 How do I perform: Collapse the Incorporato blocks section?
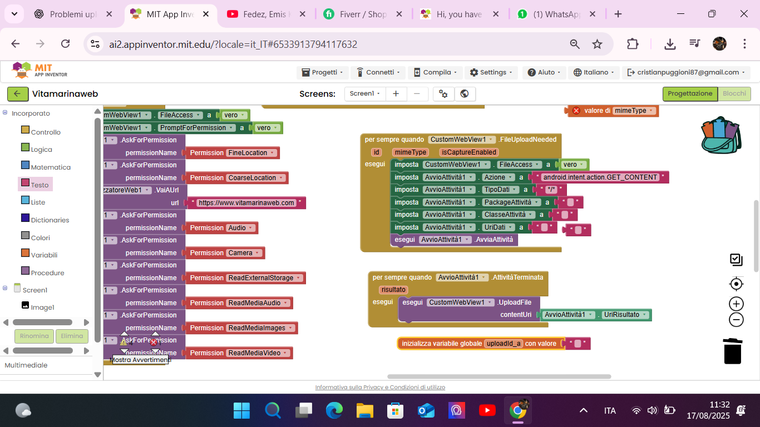click(x=5, y=113)
